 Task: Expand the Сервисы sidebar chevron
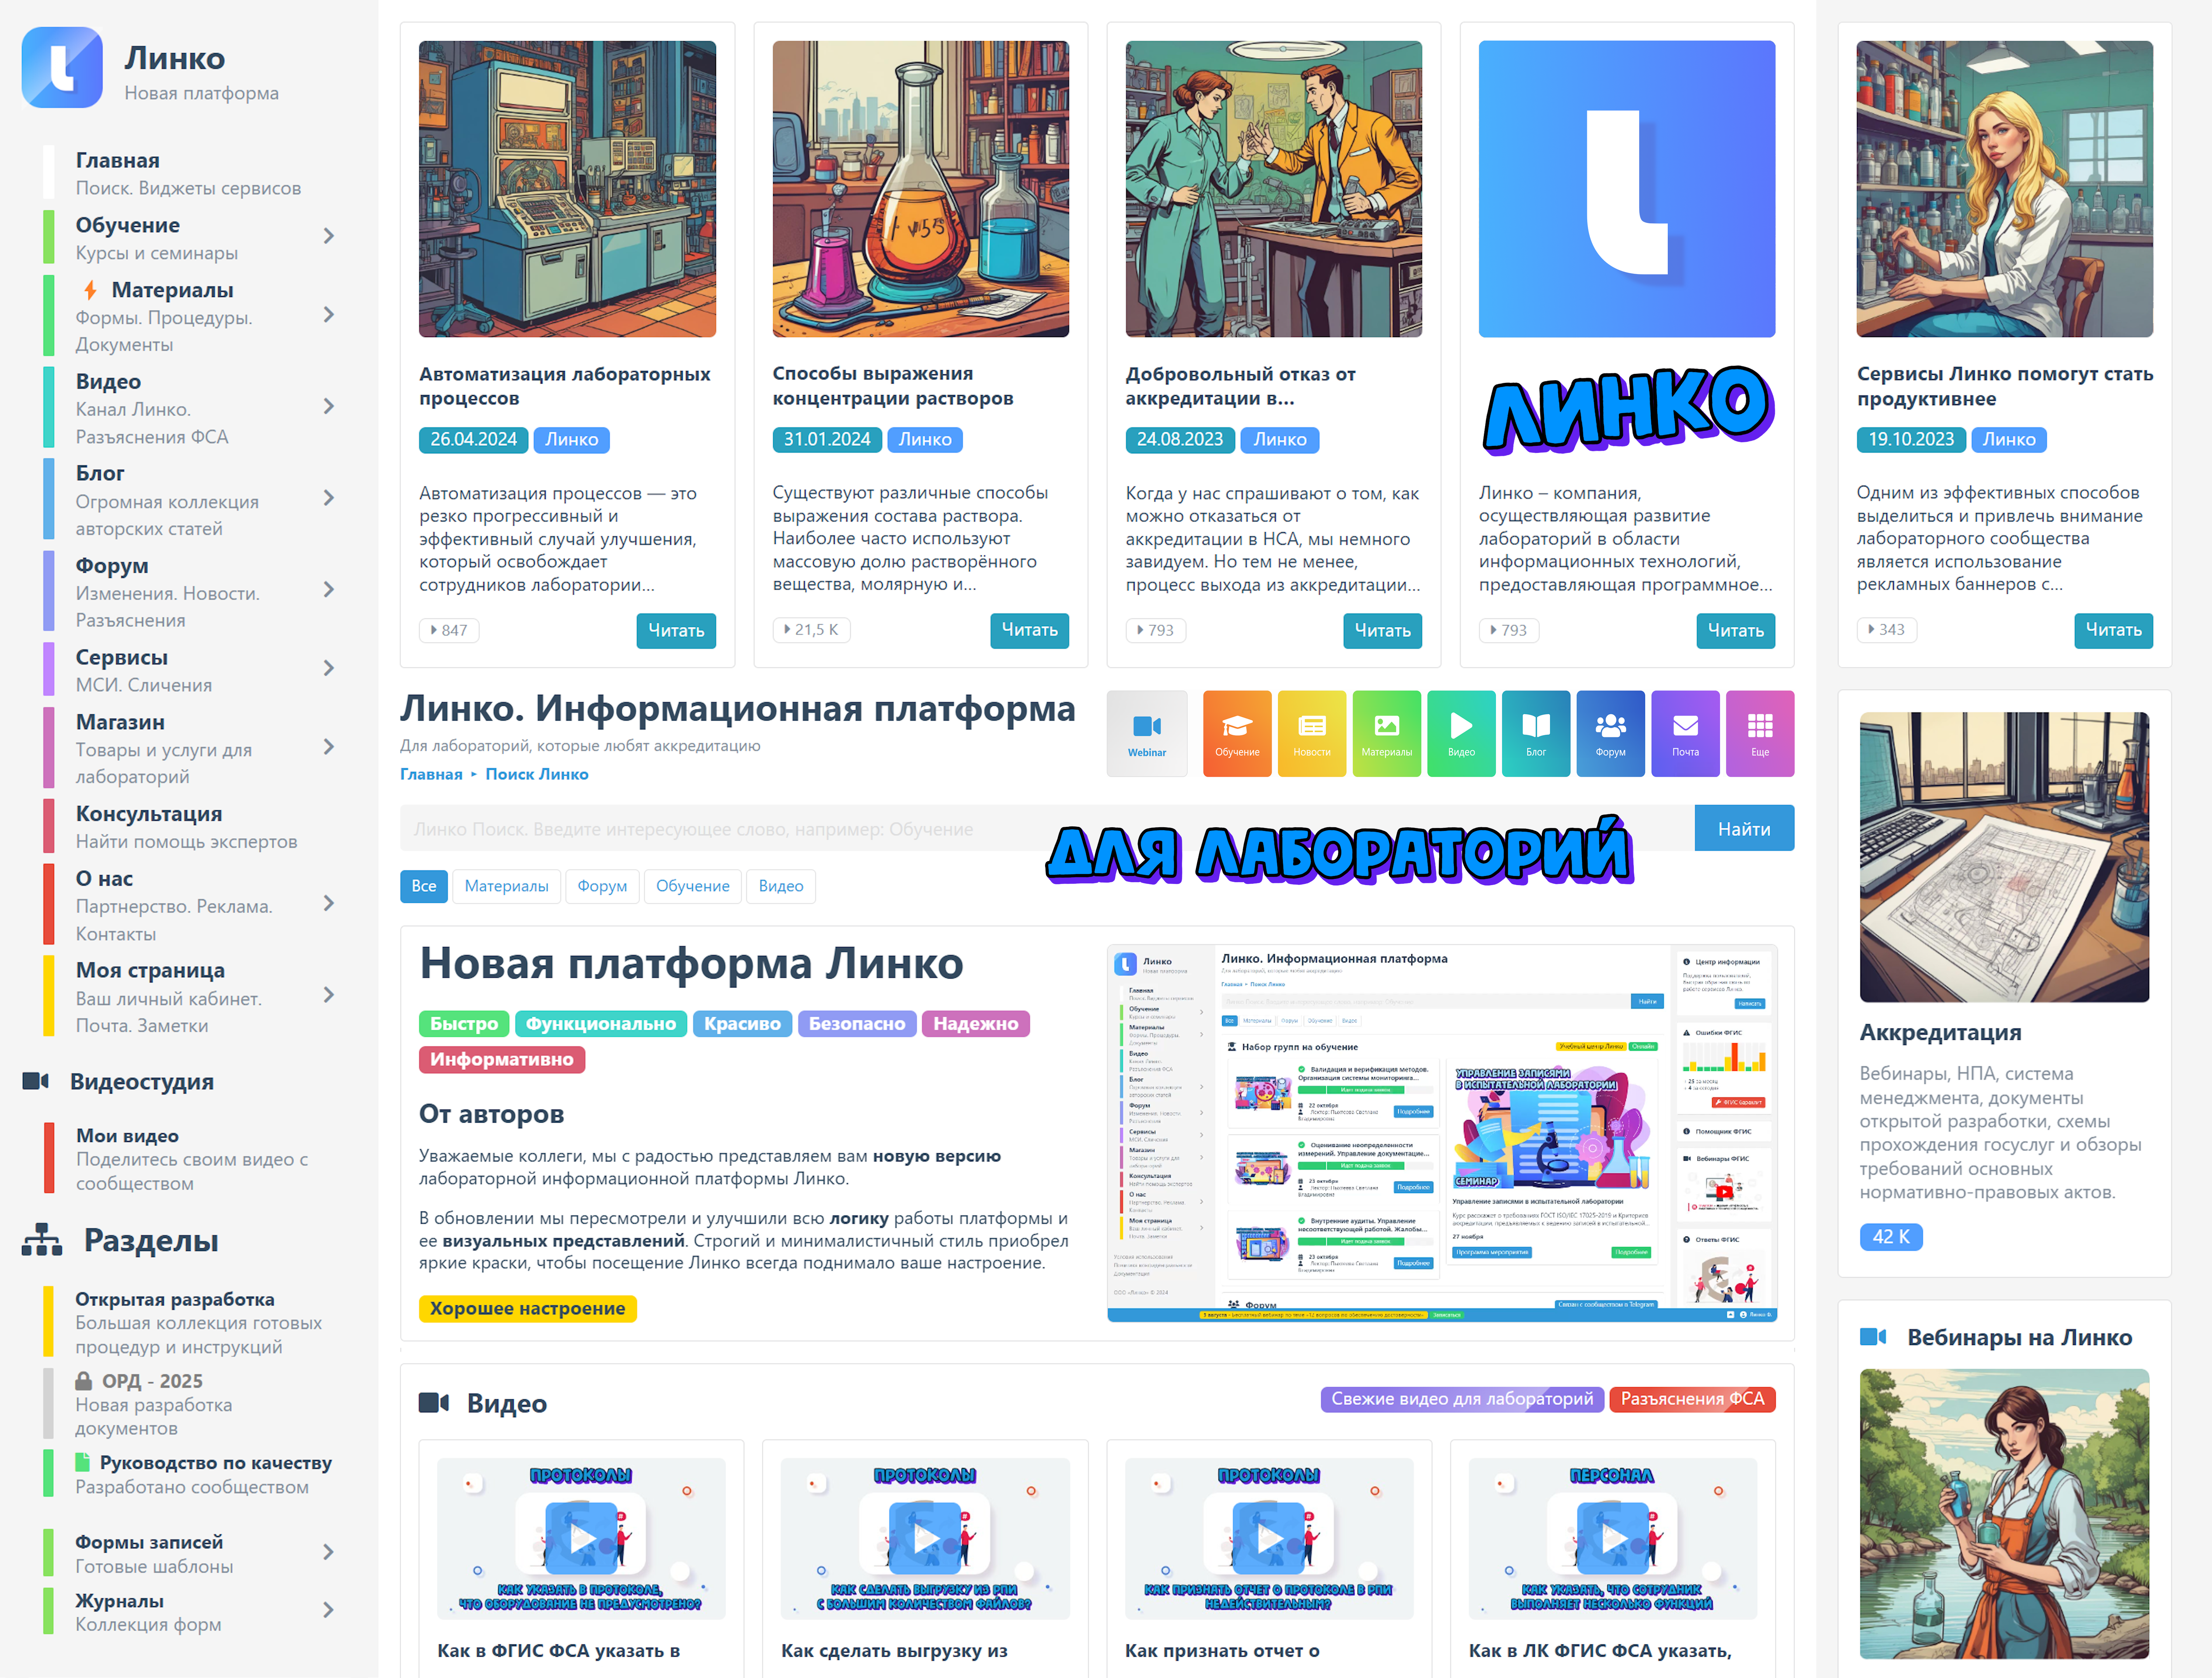[x=329, y=668]
